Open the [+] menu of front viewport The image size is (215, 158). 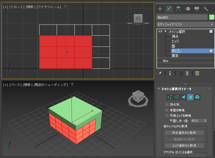5,7
